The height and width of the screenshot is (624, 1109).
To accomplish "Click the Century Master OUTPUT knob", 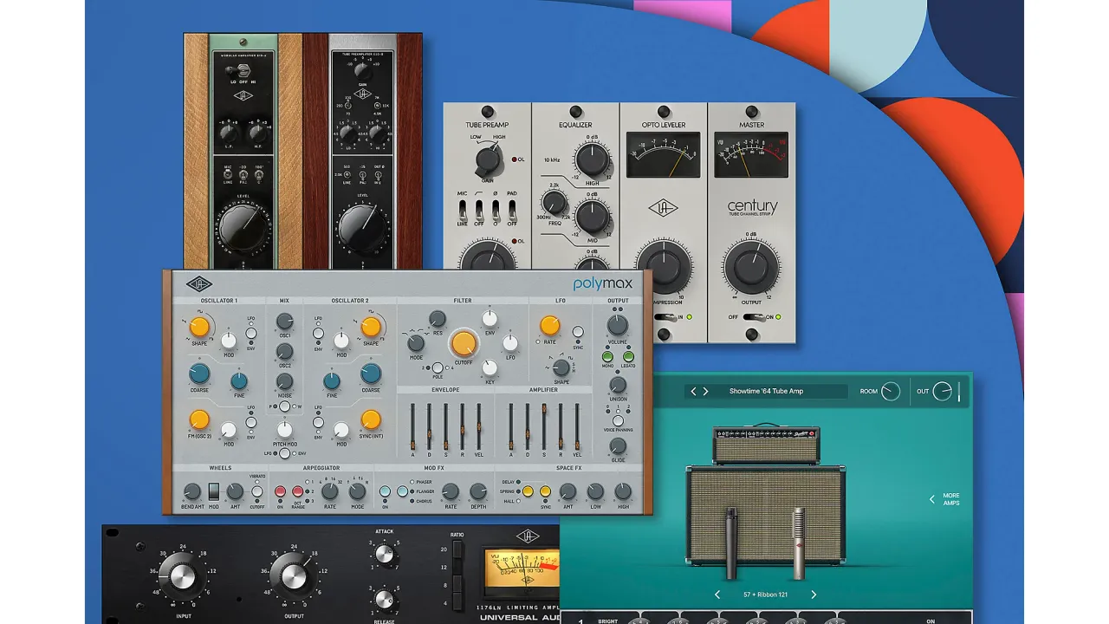I will (751, 268).
